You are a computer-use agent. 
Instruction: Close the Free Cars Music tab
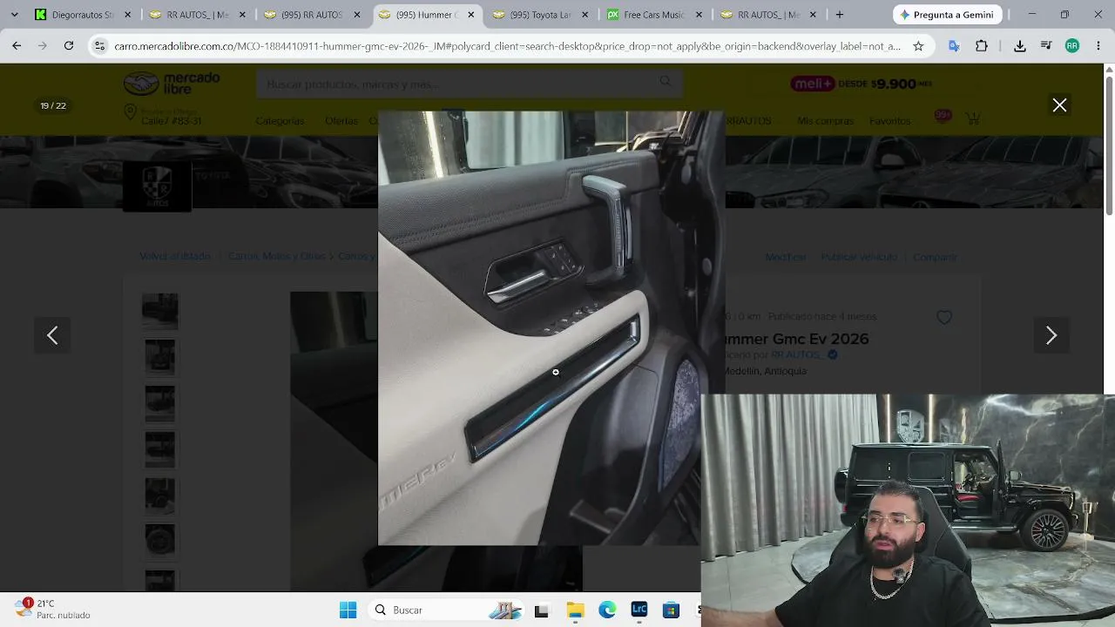[x=699, y=15]
